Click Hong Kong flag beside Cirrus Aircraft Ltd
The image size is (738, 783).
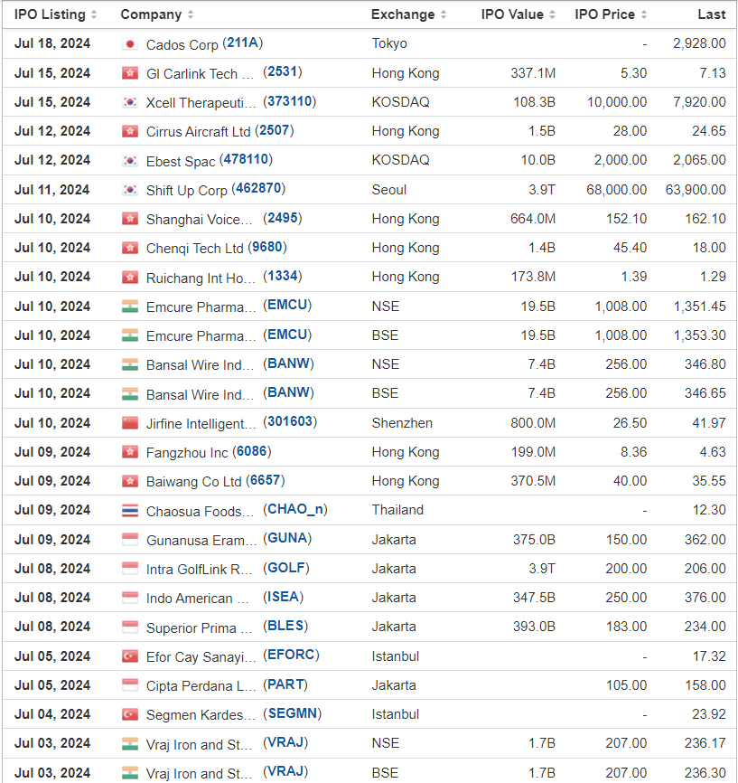130,131
